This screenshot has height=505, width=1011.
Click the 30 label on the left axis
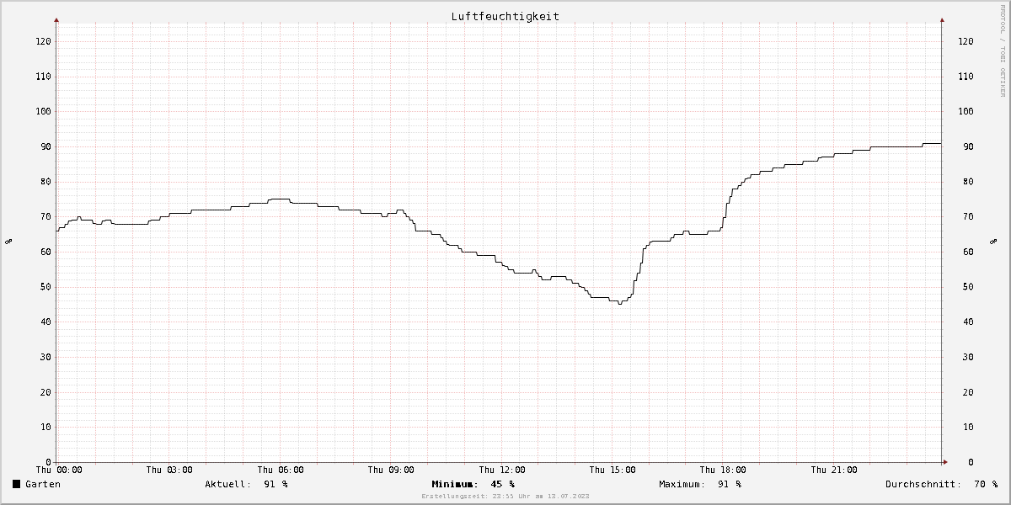click(x=45, y=357)
